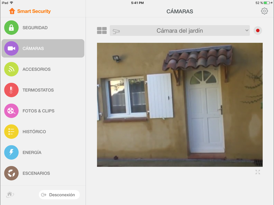This screenshot has width=274, height=205.
Task: Open the pink Fotos & Clips reel icon
Action: [11, 111]
